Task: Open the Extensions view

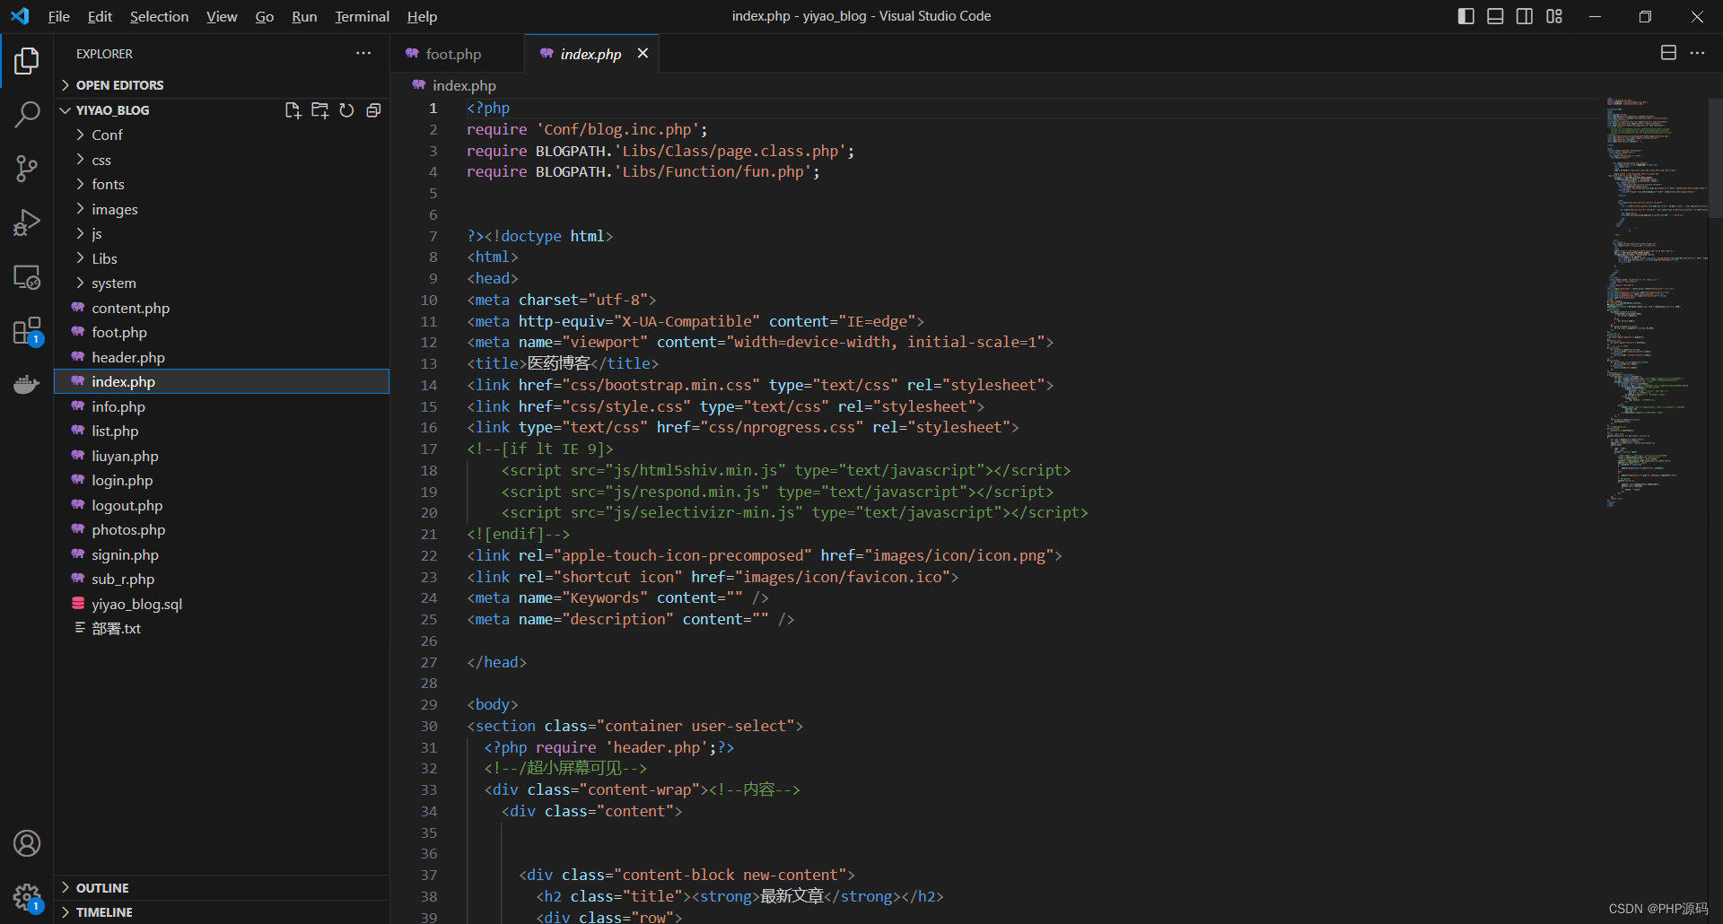Action: (27, 331)
